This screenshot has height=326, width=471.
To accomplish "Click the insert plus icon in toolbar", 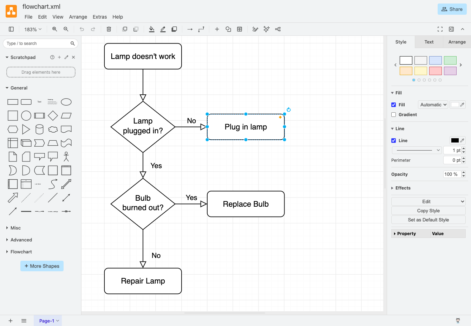I will pyautogui.click(x=217, y=29).
